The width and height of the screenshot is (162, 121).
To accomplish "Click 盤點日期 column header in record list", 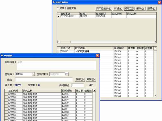I will pos(104,14).
